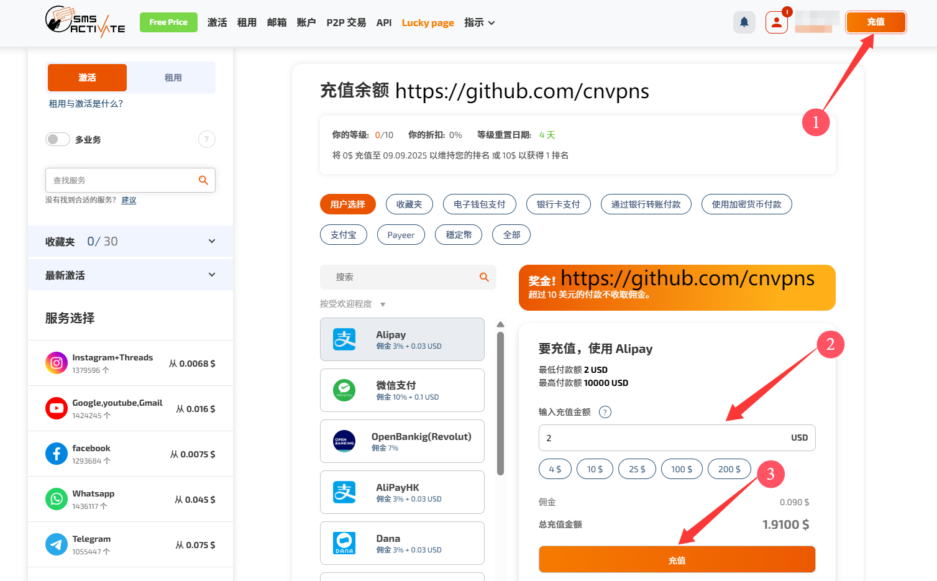Click the Telegram service icon
Image resolution: width=937 pixels, height=581 pixels.
click(57, 544)
